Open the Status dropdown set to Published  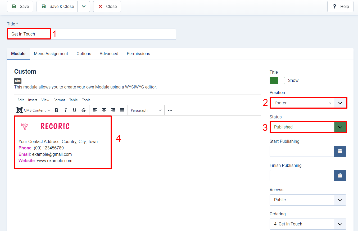(340, 127)
